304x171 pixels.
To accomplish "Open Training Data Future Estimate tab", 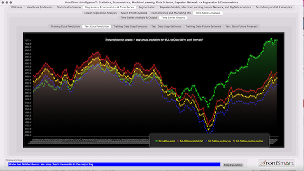I will (203, 27).
